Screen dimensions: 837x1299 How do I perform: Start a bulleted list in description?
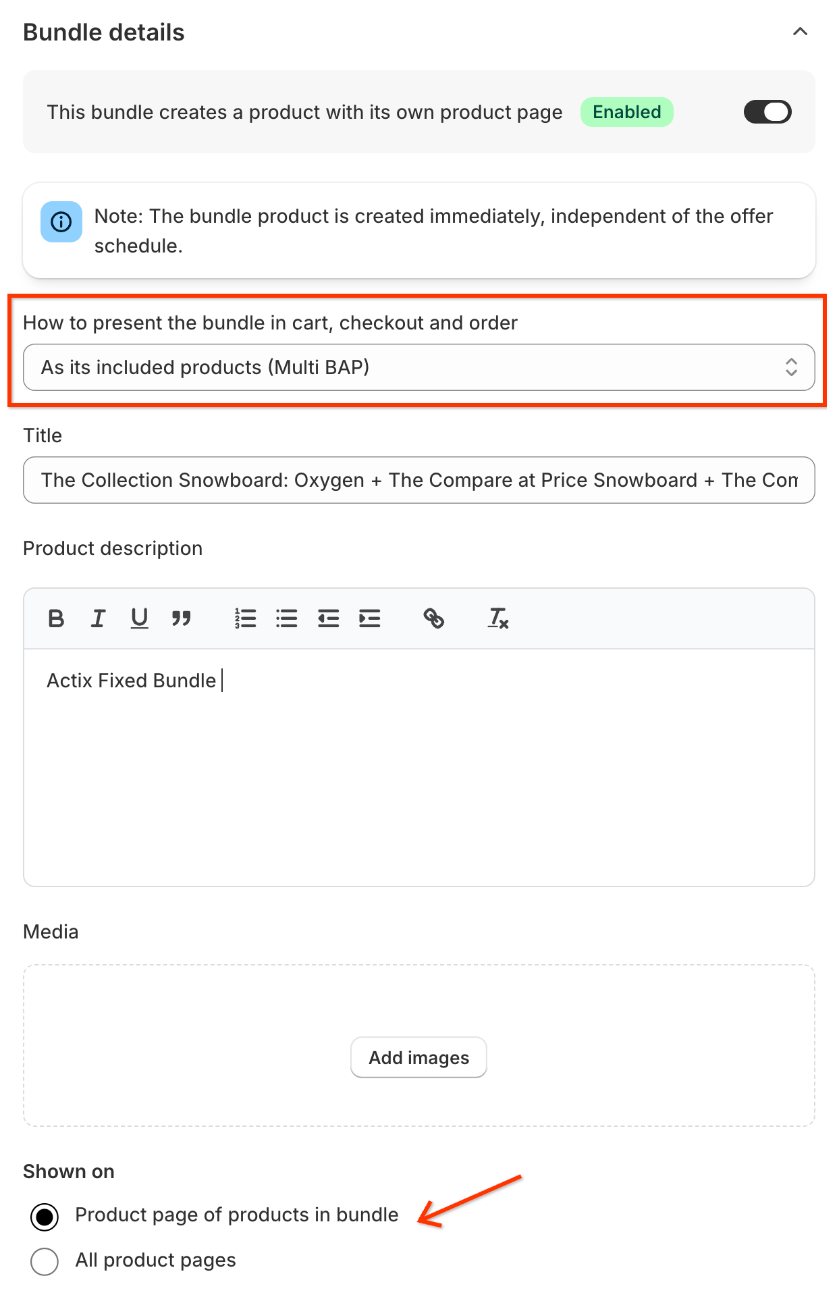click(287, 618)
